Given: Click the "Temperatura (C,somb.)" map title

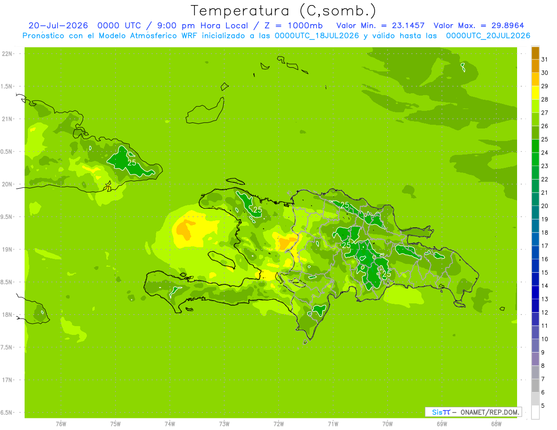Looking at the screenshot, I should [284, 11].
